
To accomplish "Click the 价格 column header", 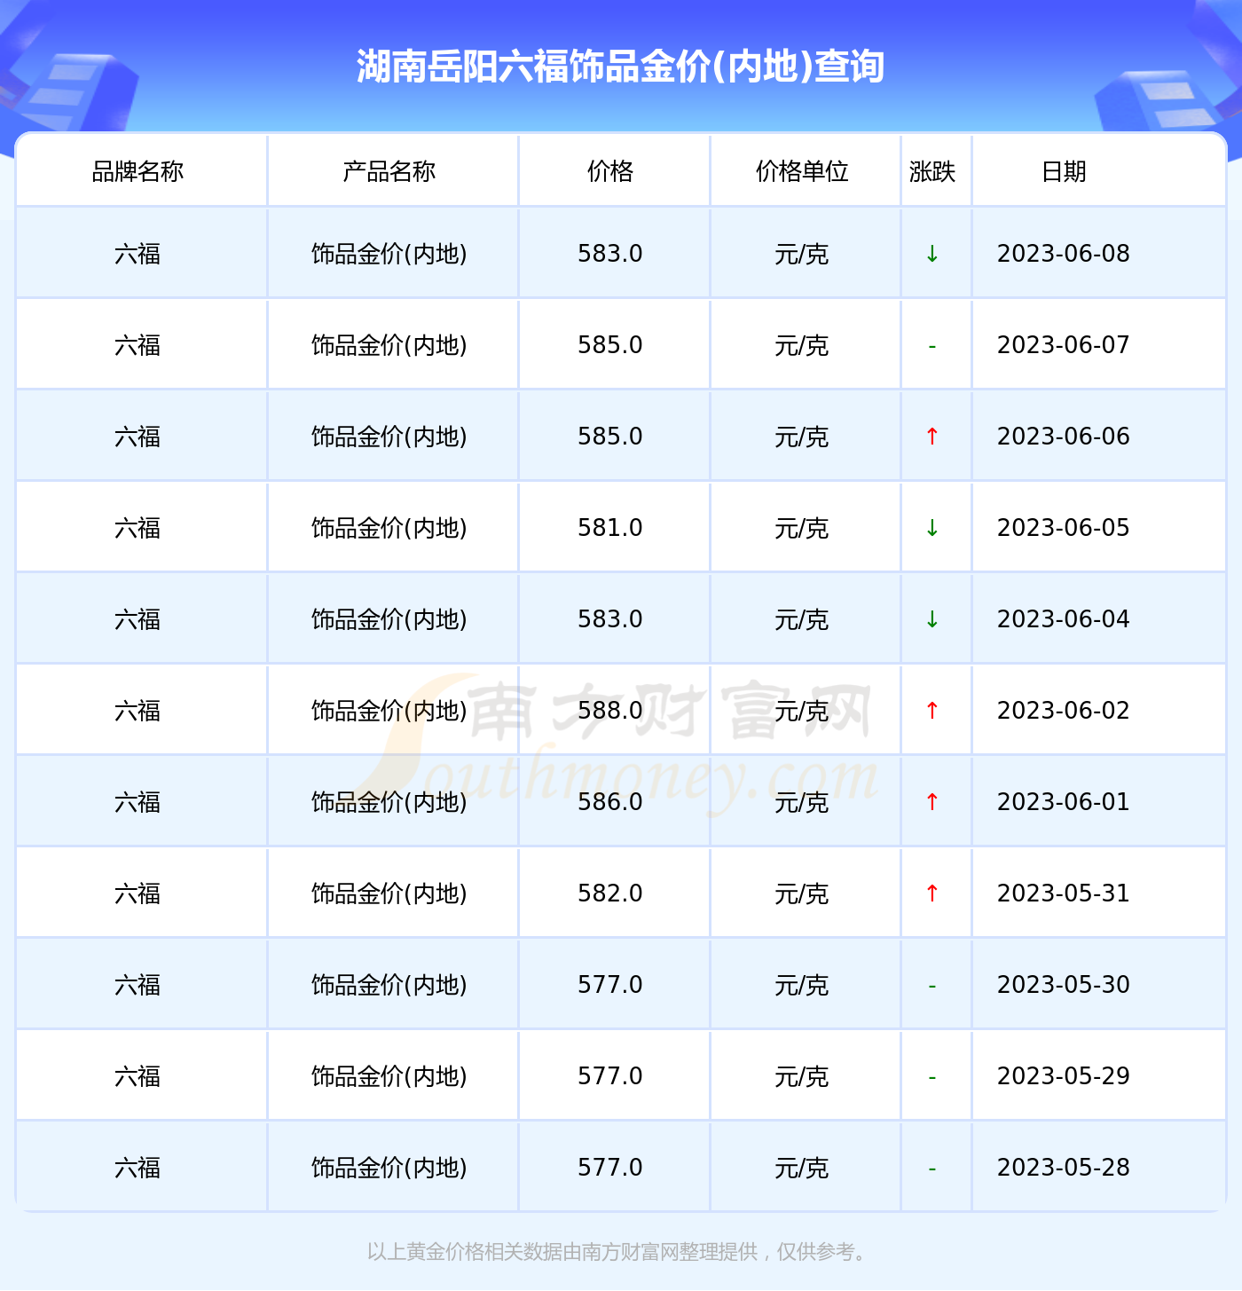I will pos(610,171).
